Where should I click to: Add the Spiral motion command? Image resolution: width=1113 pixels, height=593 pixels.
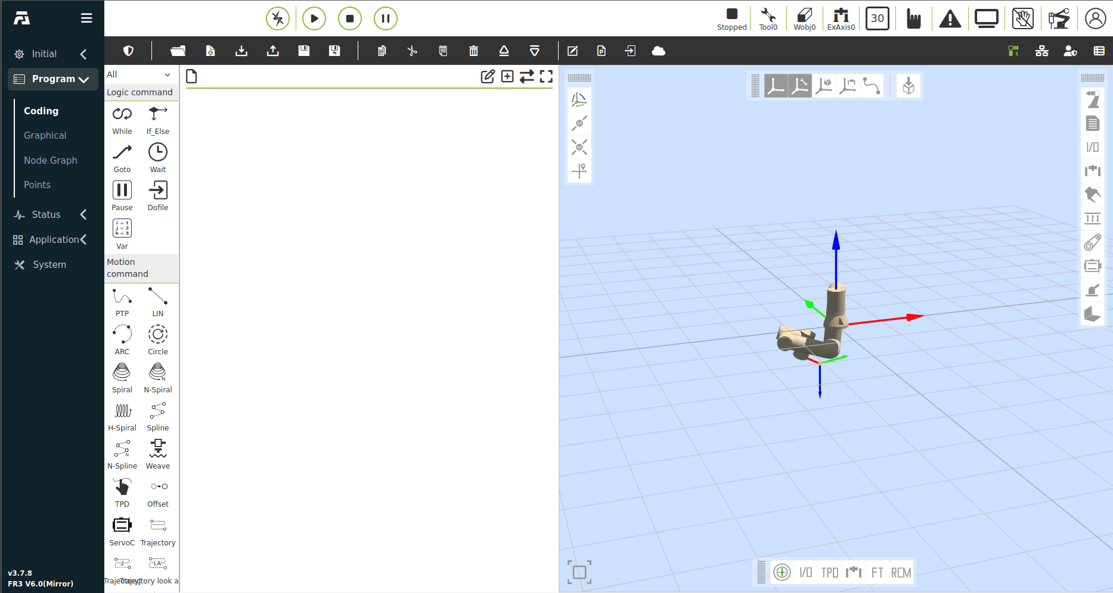(x=122, y=373)
